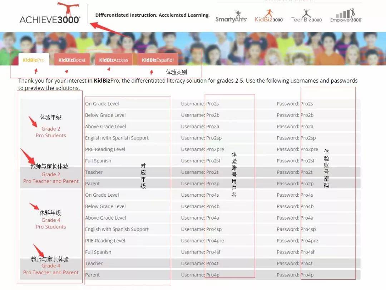Viewport: 386px width, 290px height.
Task: Switch to the KidBizBoost tab
Action: click(72, 60)
